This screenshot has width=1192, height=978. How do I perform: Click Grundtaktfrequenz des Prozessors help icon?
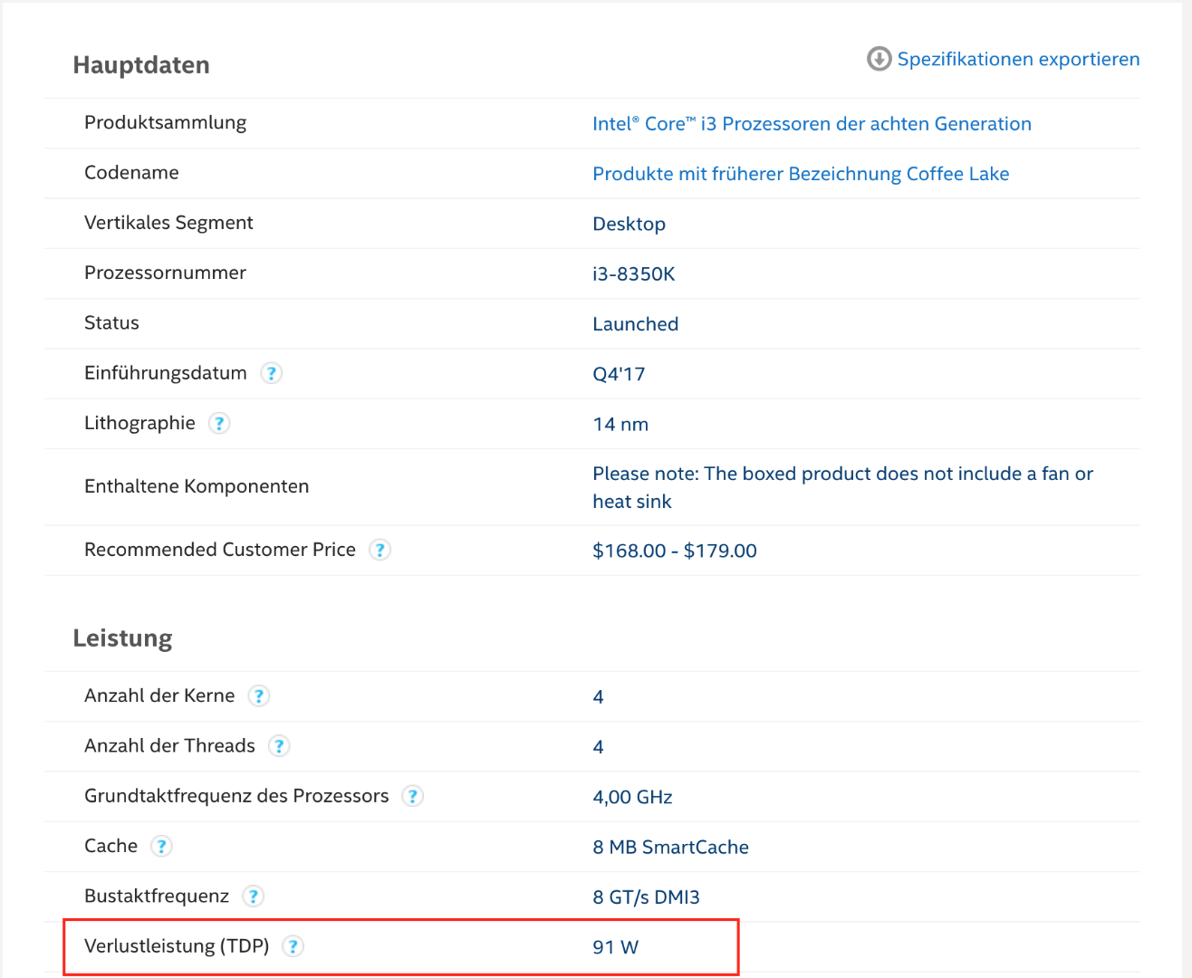point(413,796)
